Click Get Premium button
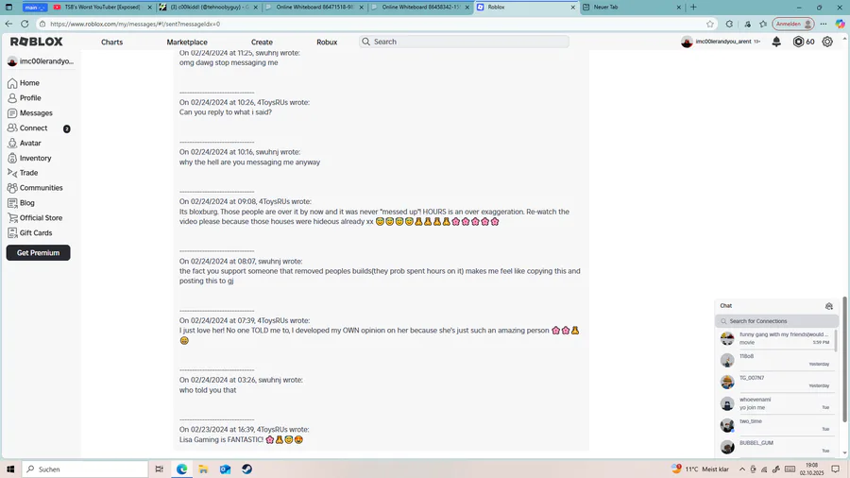850x478 pixels. [x=38, y=252]
